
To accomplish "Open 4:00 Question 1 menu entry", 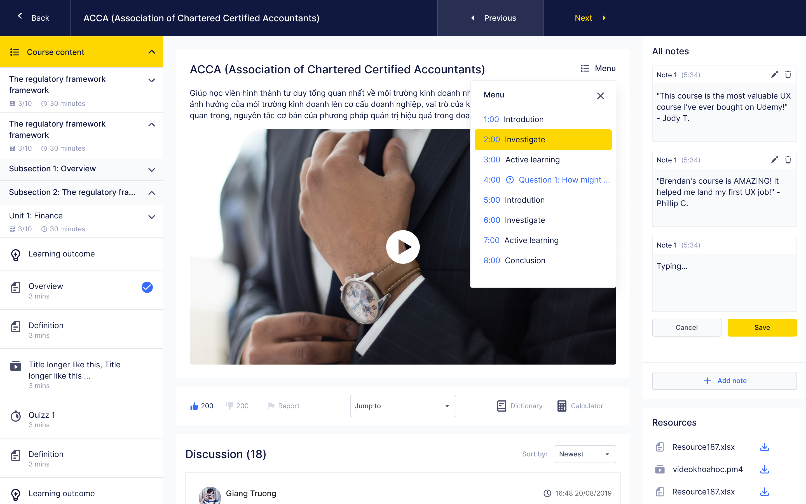I will tap(547, 180).
